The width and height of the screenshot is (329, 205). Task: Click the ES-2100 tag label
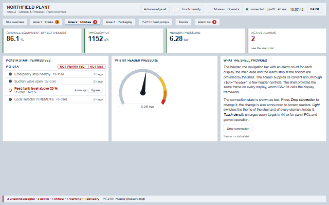point(58,74)
